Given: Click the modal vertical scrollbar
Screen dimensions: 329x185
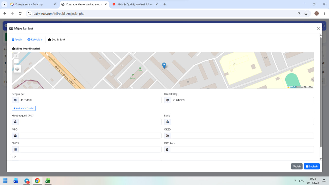Looking at the screenshot, I should [321, 92].
